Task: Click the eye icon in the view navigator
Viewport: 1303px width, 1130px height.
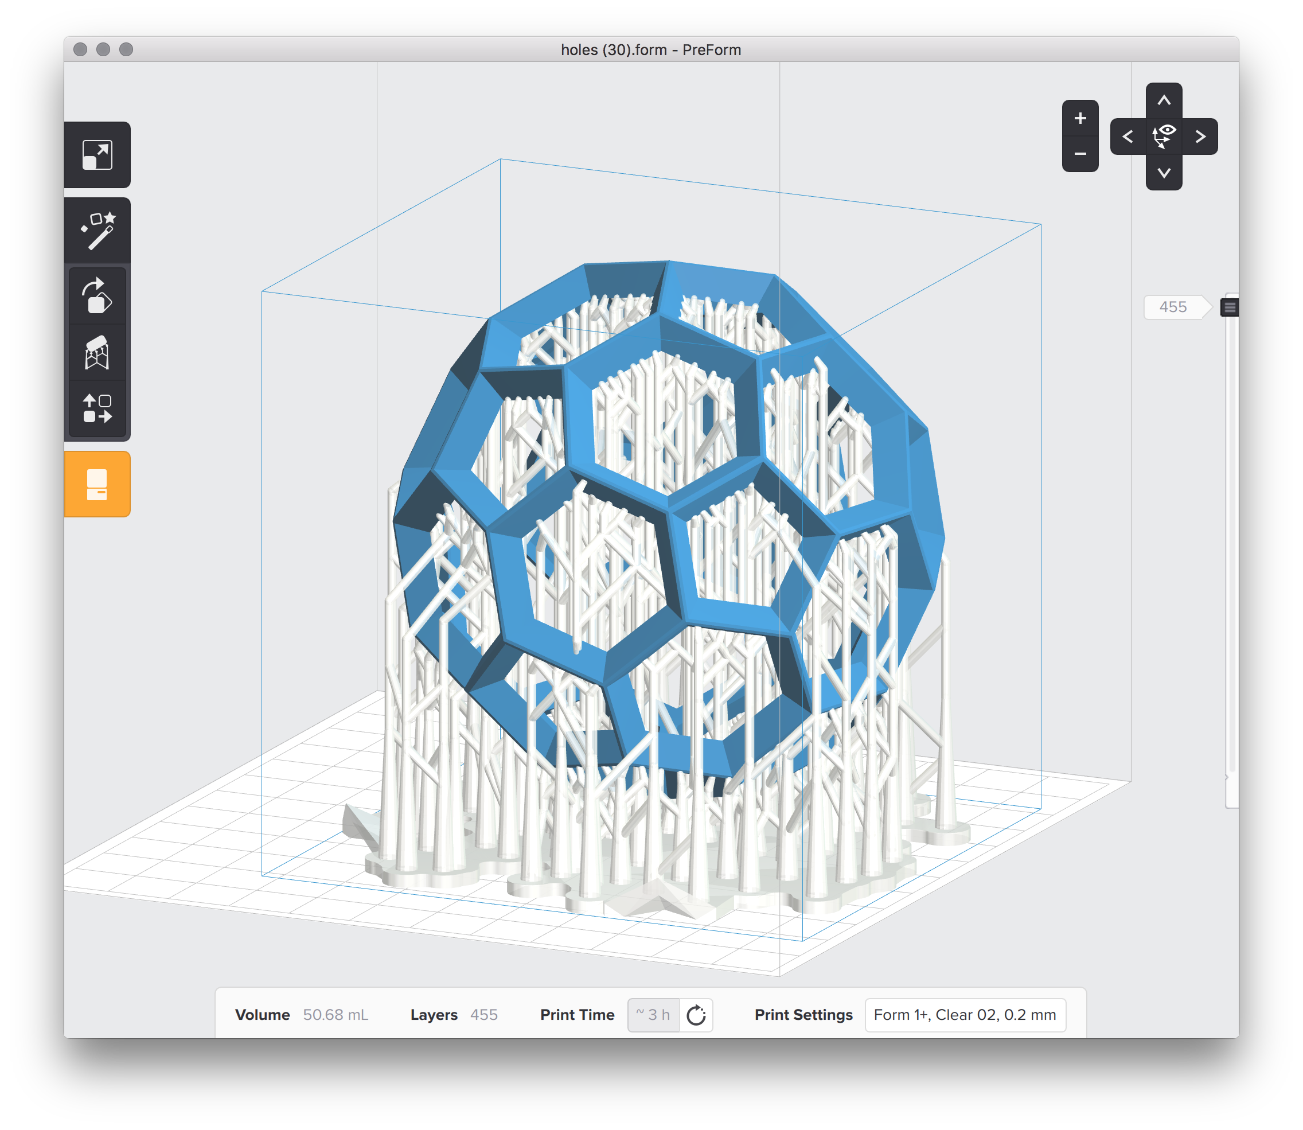Action: (x=1164, y=135)
